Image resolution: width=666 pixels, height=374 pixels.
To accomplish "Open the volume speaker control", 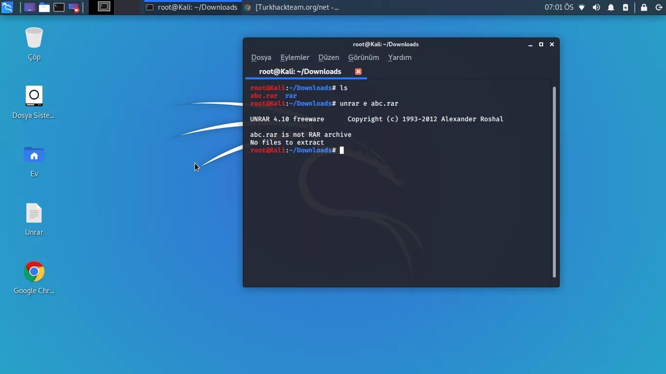I will point(596,7).
